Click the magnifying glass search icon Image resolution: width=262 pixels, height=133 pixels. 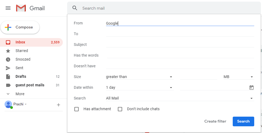click(75, 8)
